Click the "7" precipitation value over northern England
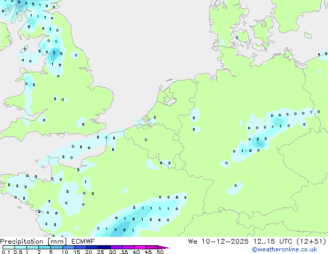Image resolution: width=328 pixels, height=254 pixels. tap(54, 52)
